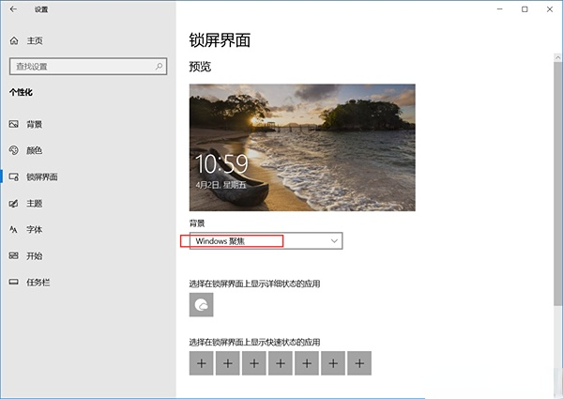563x399 pixels.
Task: Select the 颜色 palette icon
Action: pos(14,150)
